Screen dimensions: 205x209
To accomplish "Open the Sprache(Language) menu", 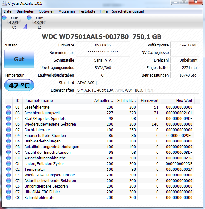I will pos(128,11).
